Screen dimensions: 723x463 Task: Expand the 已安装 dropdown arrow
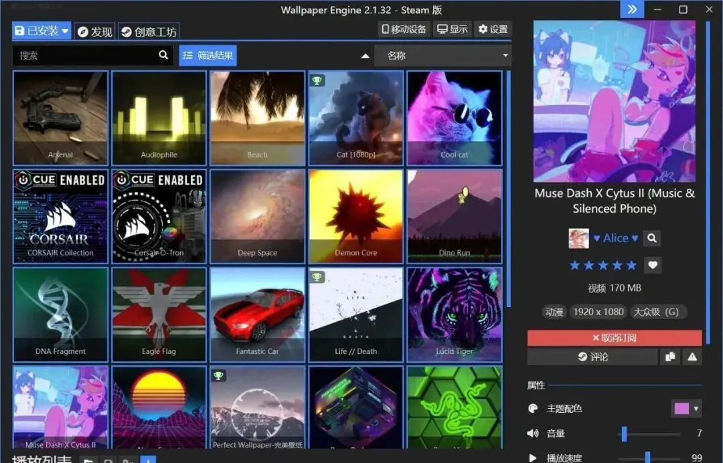pyautogui.click(x=65, y=31)
